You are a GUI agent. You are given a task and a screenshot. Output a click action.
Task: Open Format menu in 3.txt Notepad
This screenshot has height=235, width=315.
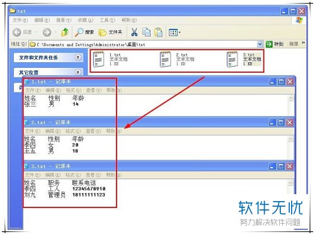click(x=73, y=175)
